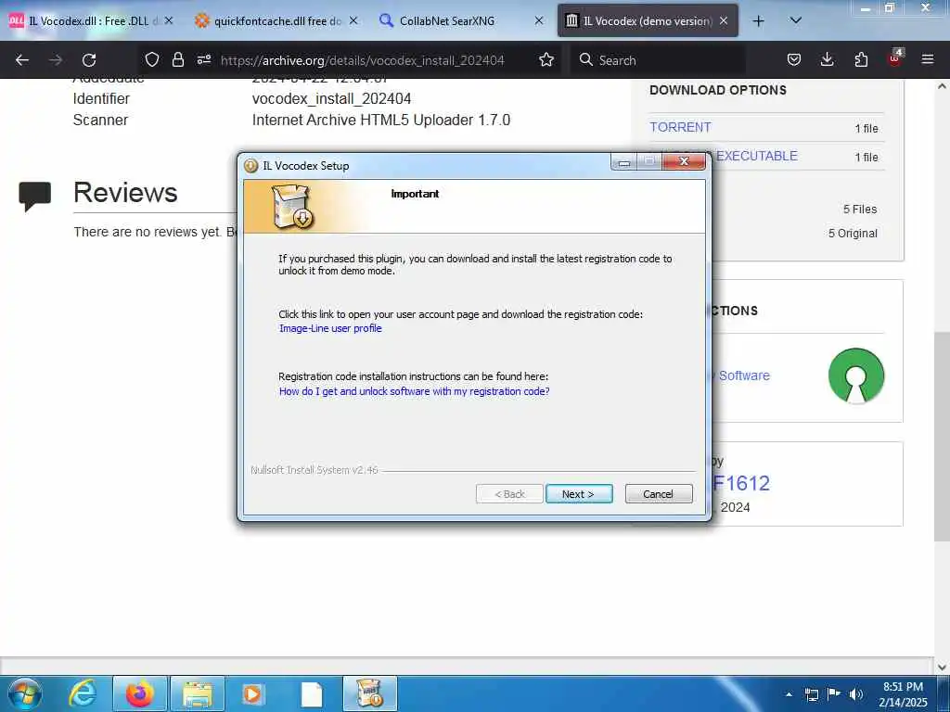Image resolution: width=950 pixels, height=712 pixels.
Task: Click the 5 Files text
Action: pos(860,209)
